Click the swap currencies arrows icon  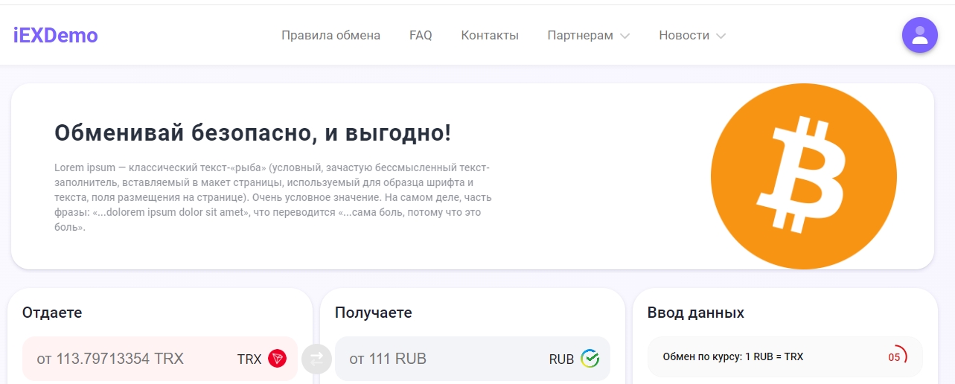coord(316,359)
